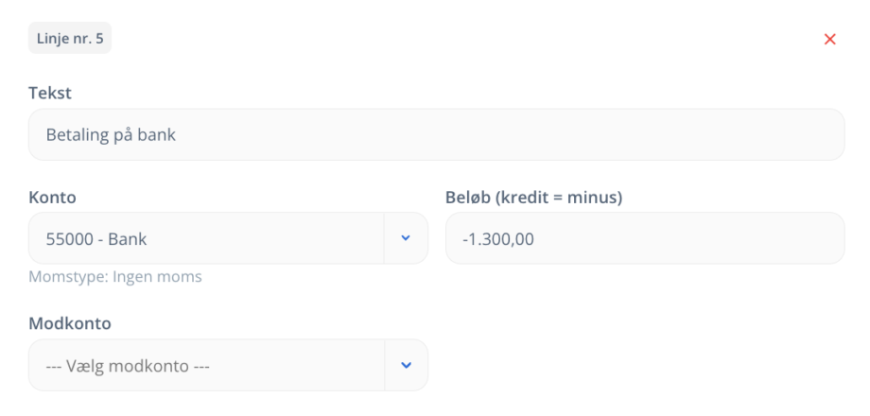Focus the Tekst input field
This screenshot has height=416, width=870.
click(436, 135)
